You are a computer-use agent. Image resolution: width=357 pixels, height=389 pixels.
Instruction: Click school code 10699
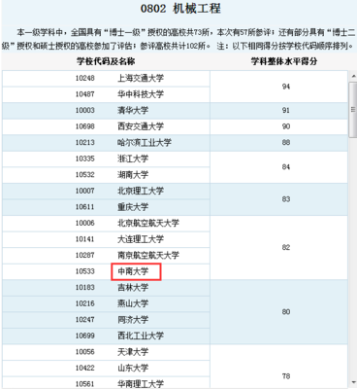point(85,336)
